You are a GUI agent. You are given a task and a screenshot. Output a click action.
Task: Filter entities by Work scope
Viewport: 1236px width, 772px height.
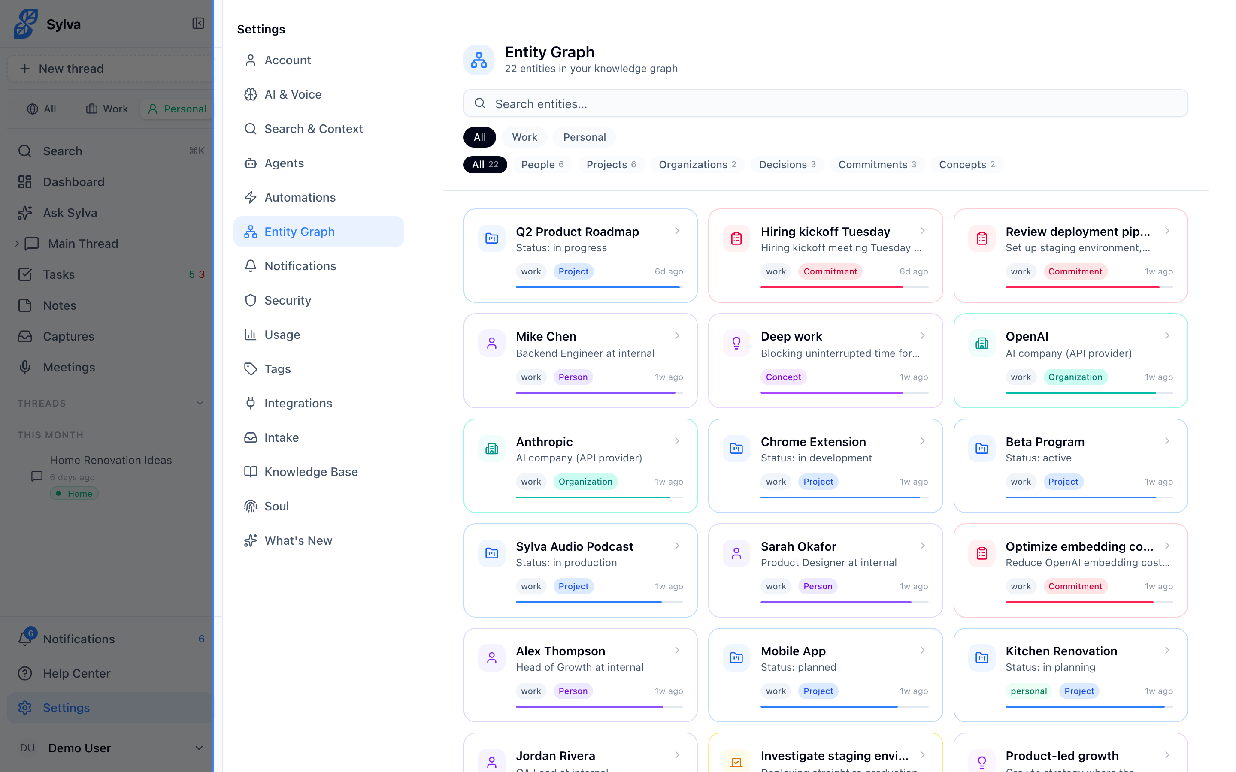click(524, 137)
